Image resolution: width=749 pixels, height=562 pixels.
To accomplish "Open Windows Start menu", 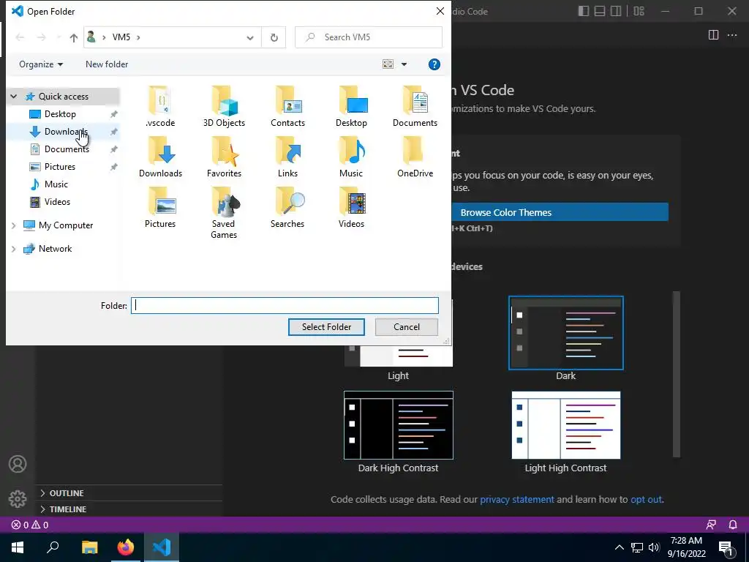I will click(18, 547).
